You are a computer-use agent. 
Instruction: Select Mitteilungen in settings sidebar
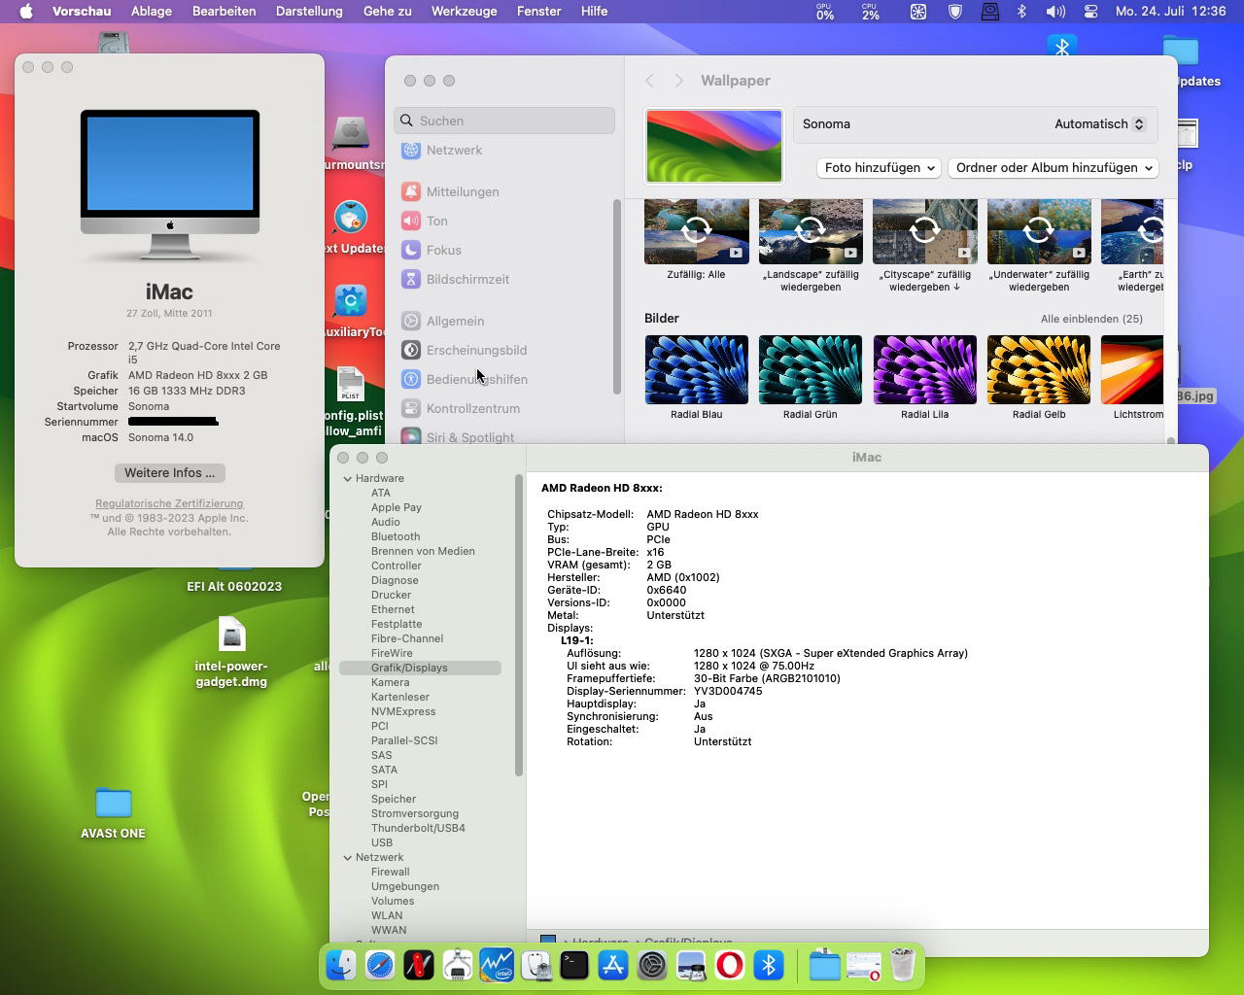[x=463, y=191]
